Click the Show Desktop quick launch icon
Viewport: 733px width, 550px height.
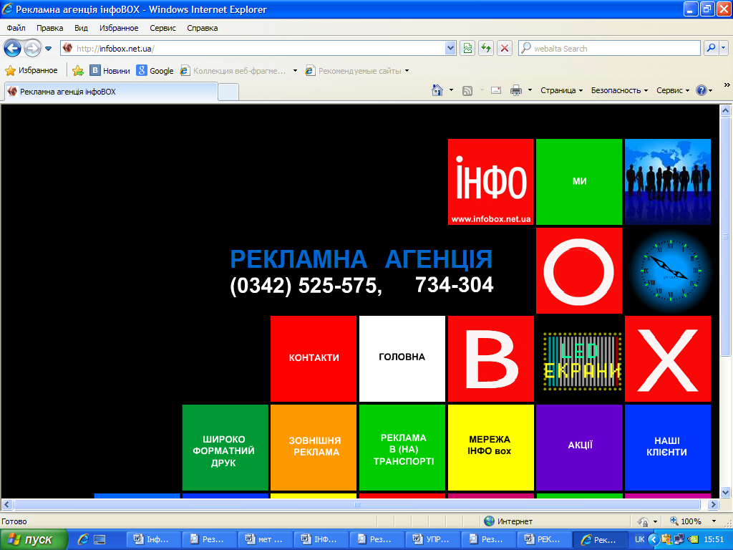[99, 539]
